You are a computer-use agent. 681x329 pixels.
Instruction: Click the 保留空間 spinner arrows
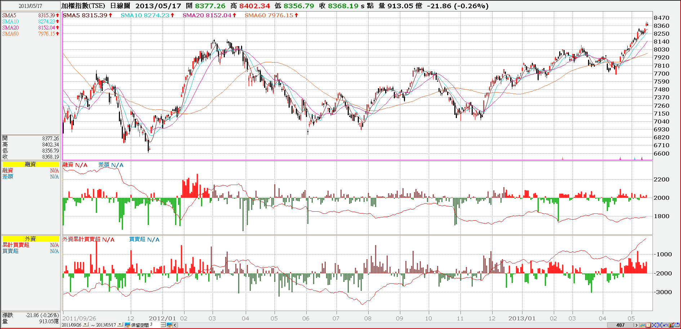tap(163, 325)
